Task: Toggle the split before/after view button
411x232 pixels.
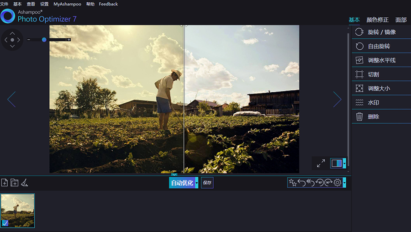Action: [336, 163]
